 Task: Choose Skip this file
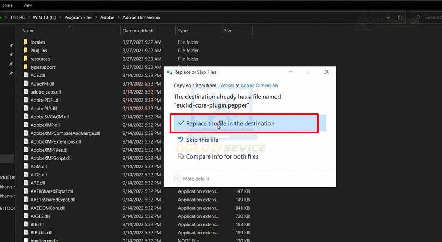[x=202, y=140]
